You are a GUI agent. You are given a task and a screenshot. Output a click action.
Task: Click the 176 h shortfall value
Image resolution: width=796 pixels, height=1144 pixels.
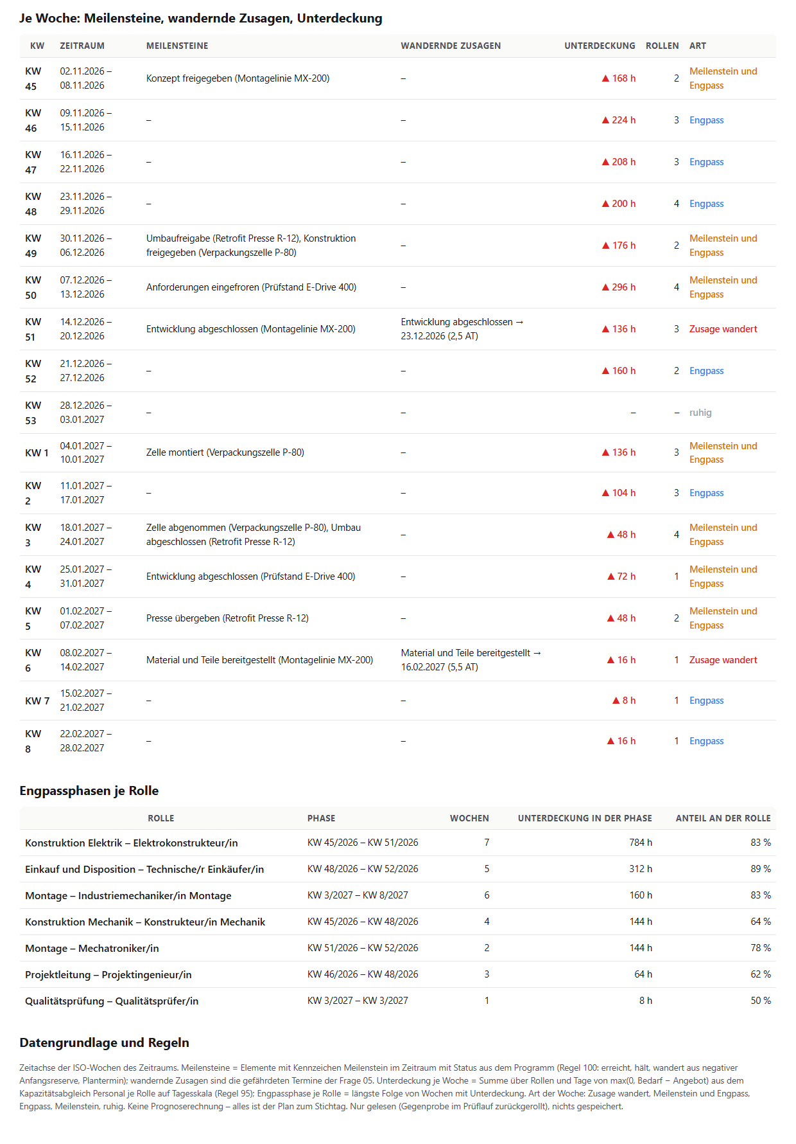pos(619,246)
